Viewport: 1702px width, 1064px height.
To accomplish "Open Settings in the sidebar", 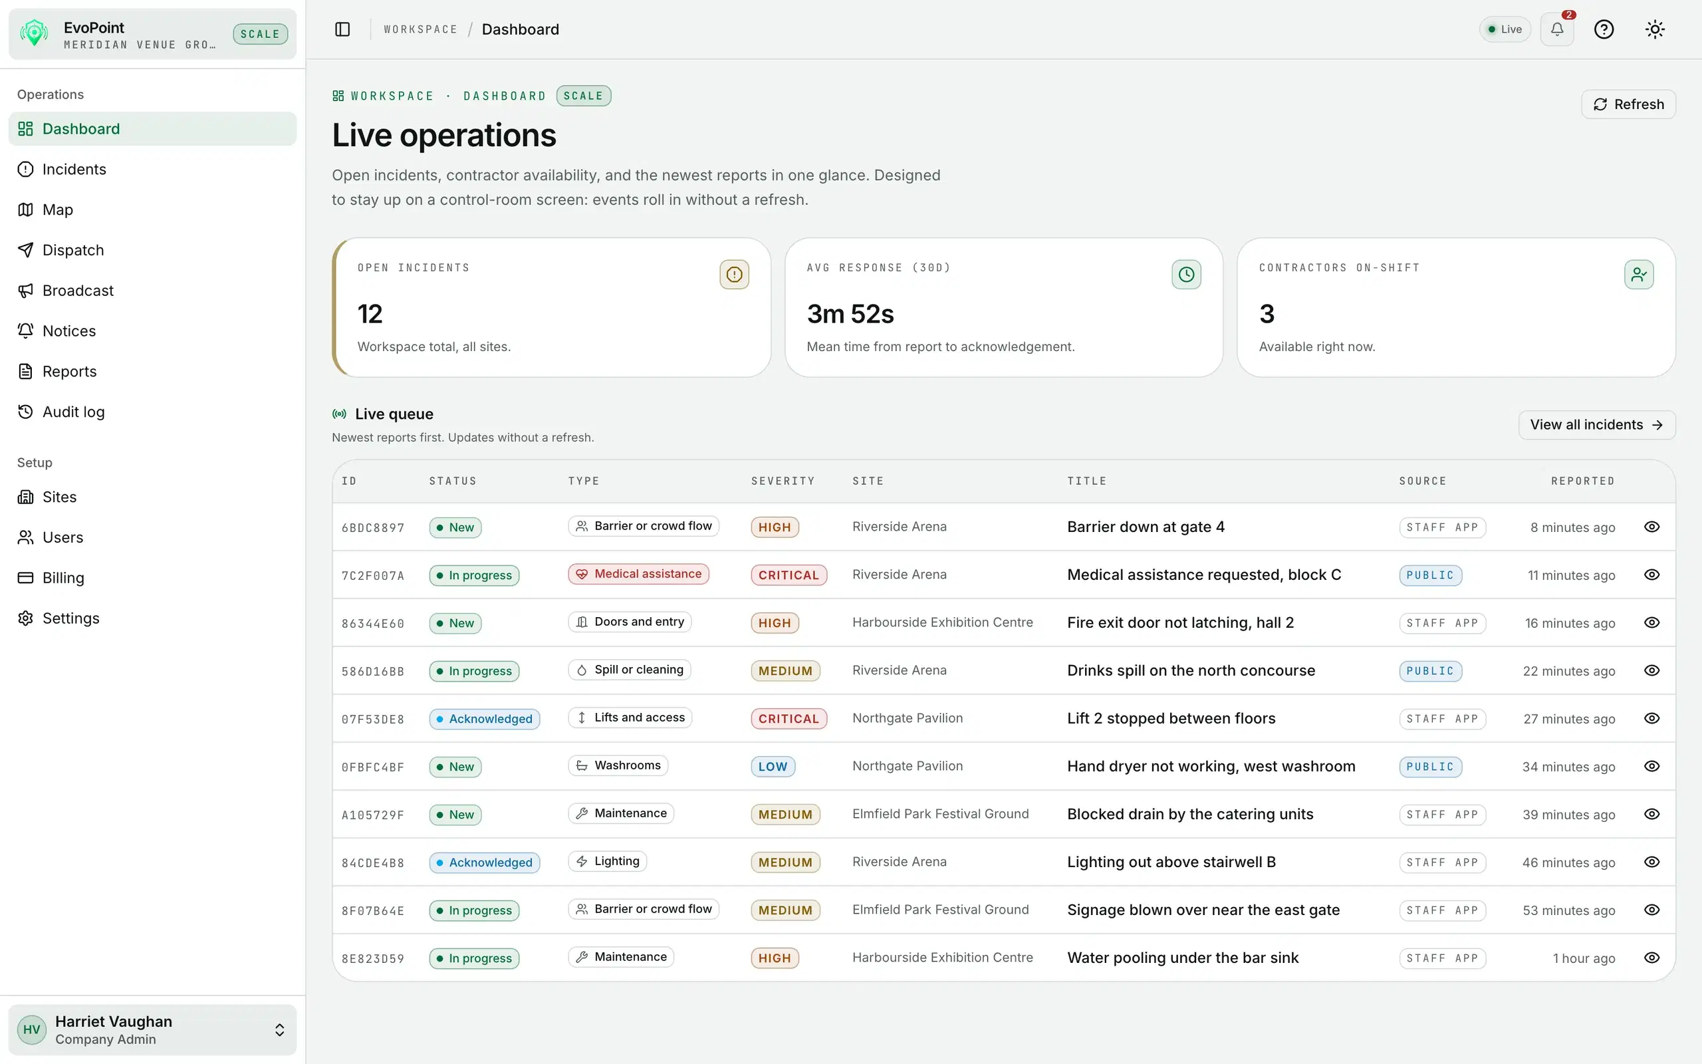I will pos(153,618).
